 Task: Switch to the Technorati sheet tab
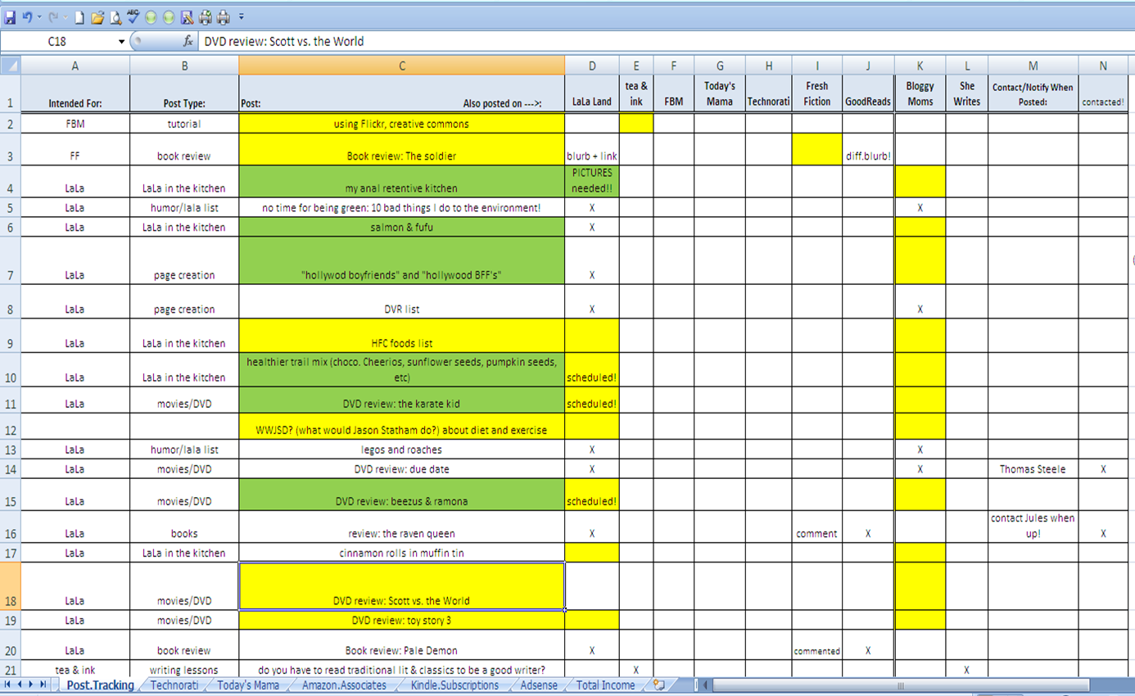point(175,685)
